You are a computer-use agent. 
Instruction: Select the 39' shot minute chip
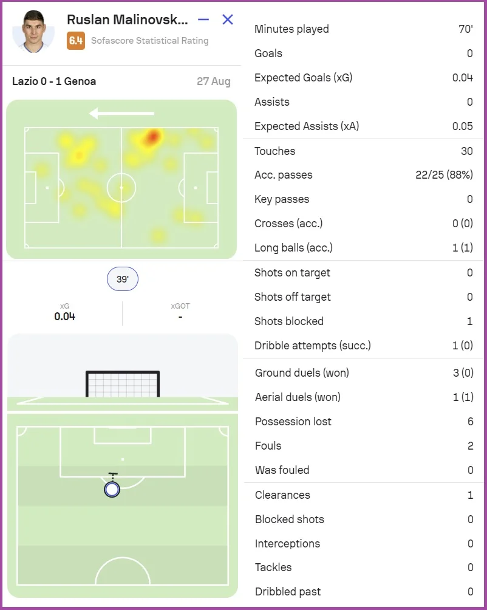[122, 279]
